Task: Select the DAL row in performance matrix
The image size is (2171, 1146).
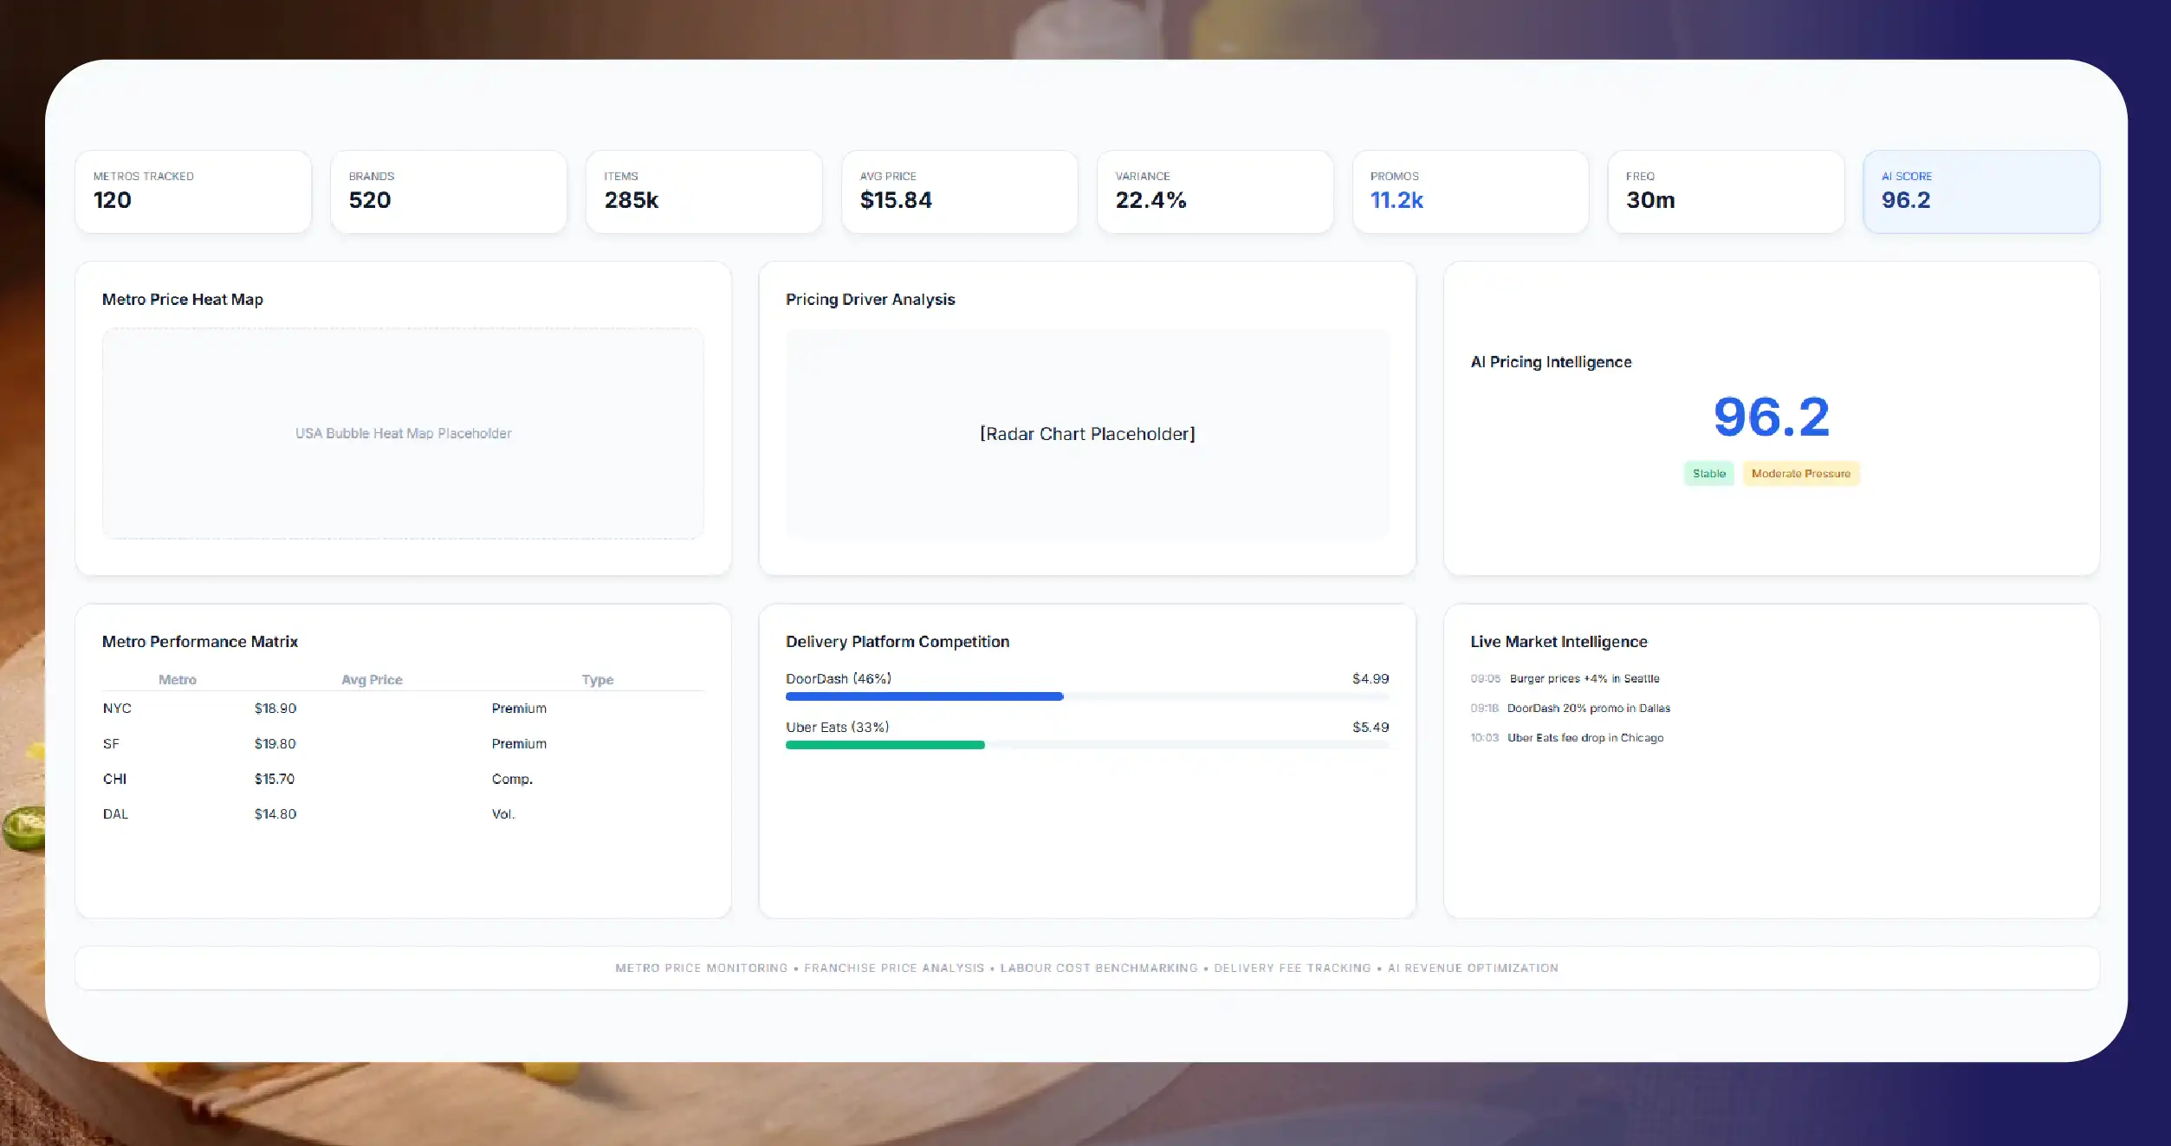Action: [x=403, y=814]
